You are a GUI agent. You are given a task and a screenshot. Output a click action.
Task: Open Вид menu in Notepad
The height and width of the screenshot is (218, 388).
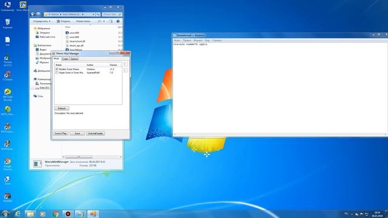point(207,41)
